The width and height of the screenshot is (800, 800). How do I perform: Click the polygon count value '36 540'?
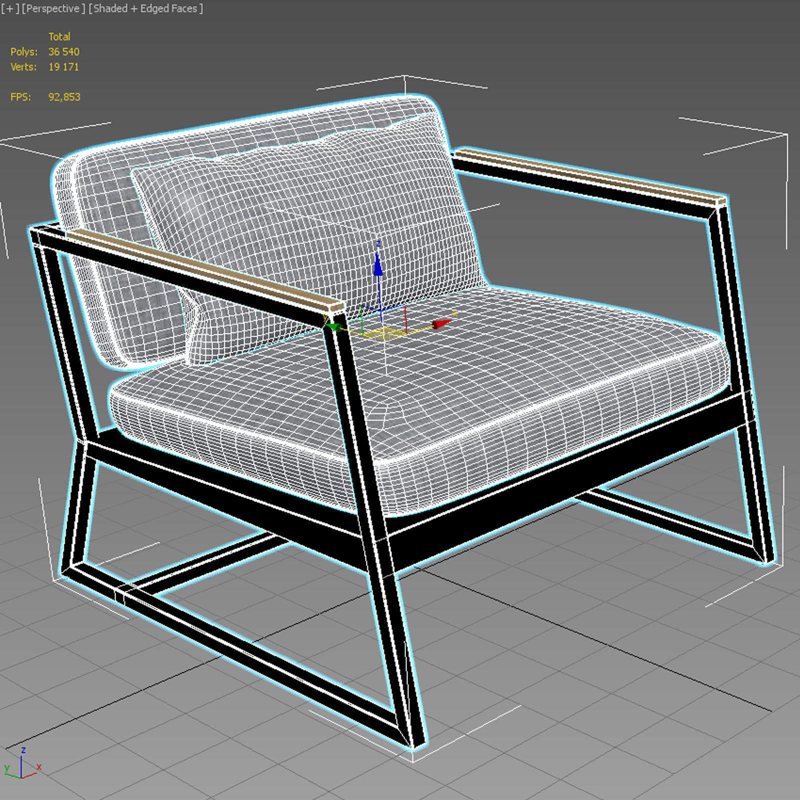(64, 51)
